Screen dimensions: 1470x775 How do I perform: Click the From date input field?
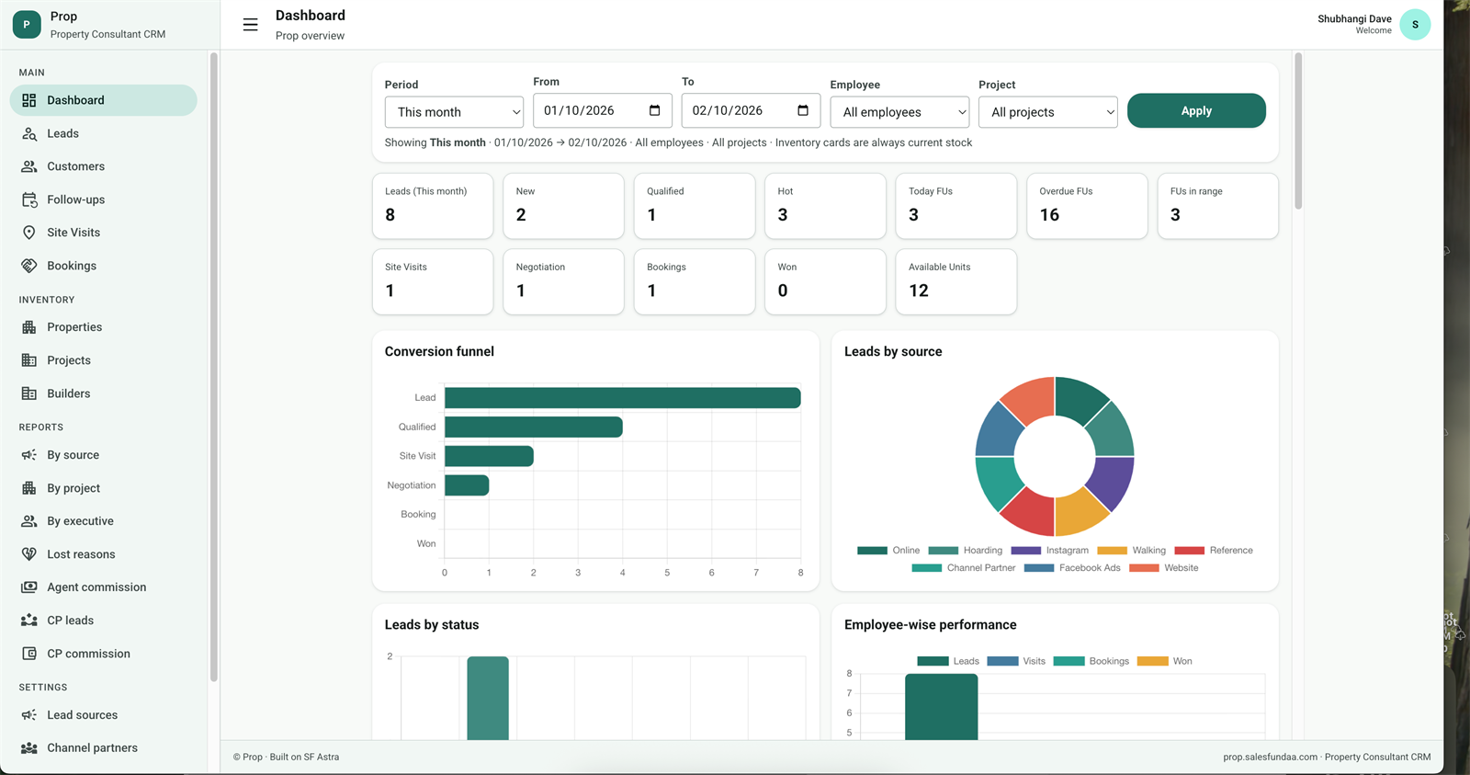click(x=603, y=110)
